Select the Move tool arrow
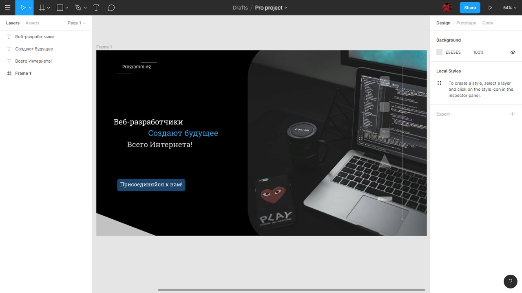 (x=23, y=8)
